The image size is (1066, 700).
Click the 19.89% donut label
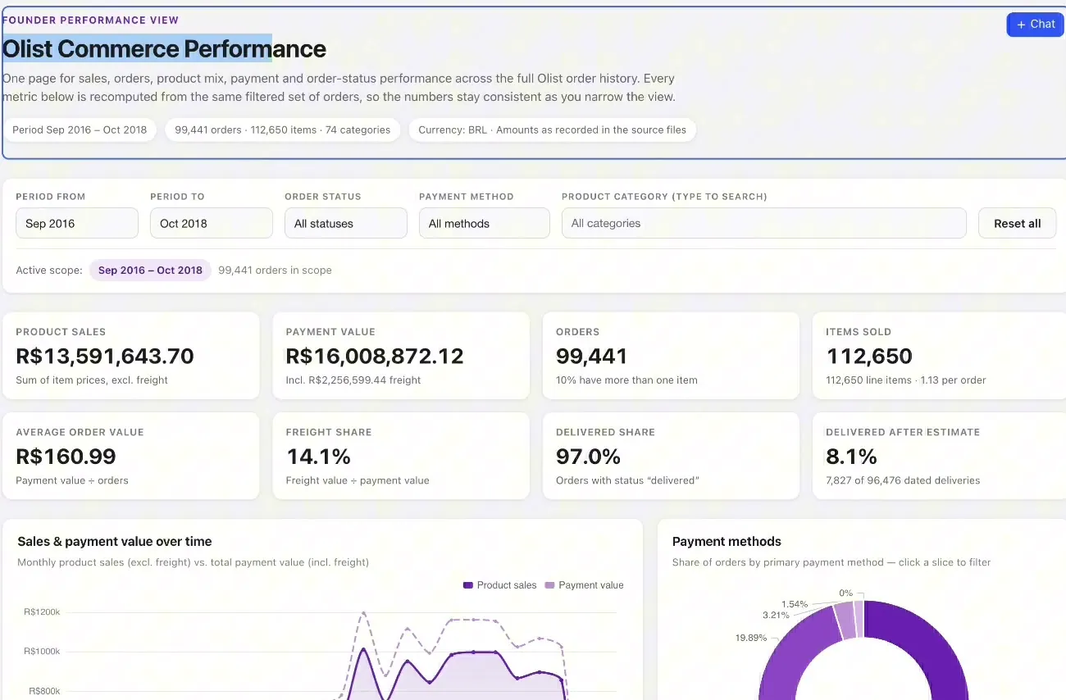(751, 638)
